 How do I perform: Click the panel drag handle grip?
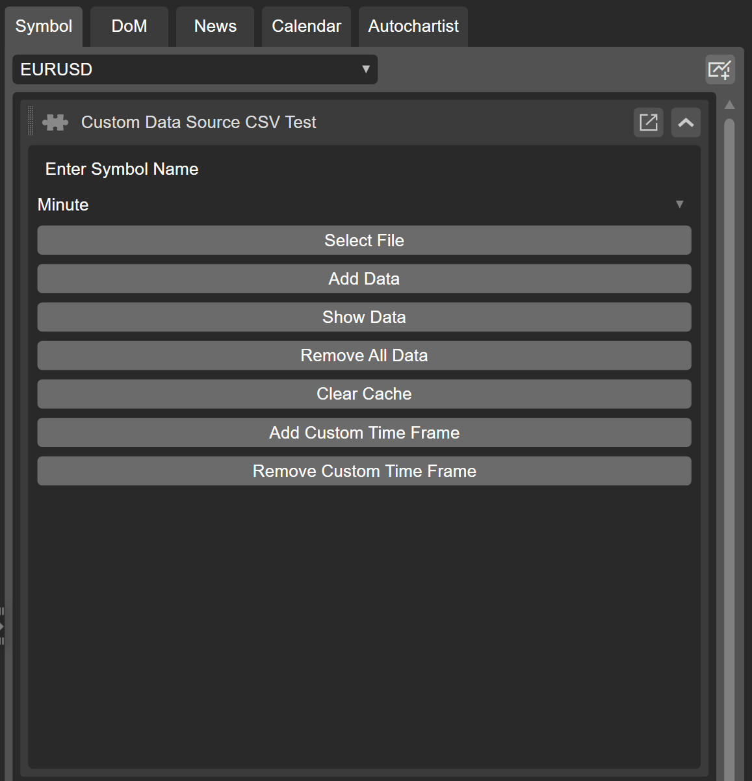point(31,122)
